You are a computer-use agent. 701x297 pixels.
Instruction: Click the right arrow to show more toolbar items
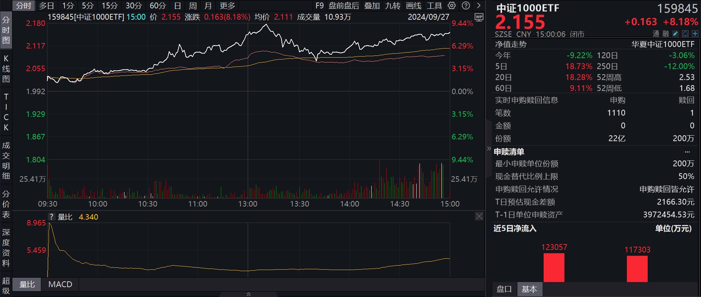click(x=479, y=5)
